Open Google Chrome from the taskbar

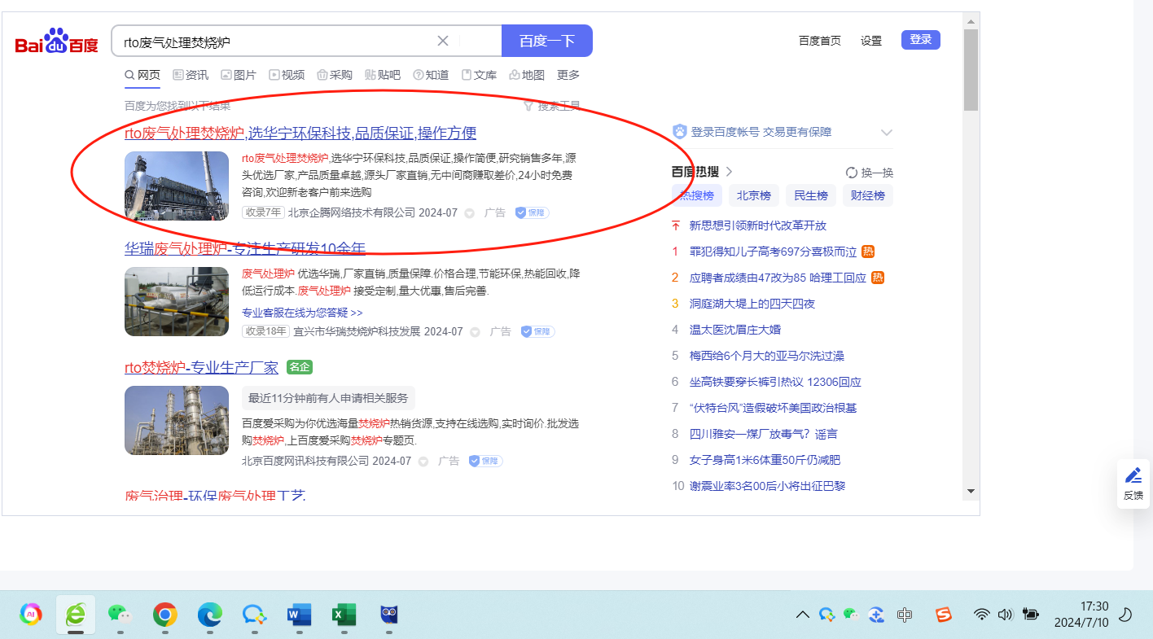pos(165,615)
